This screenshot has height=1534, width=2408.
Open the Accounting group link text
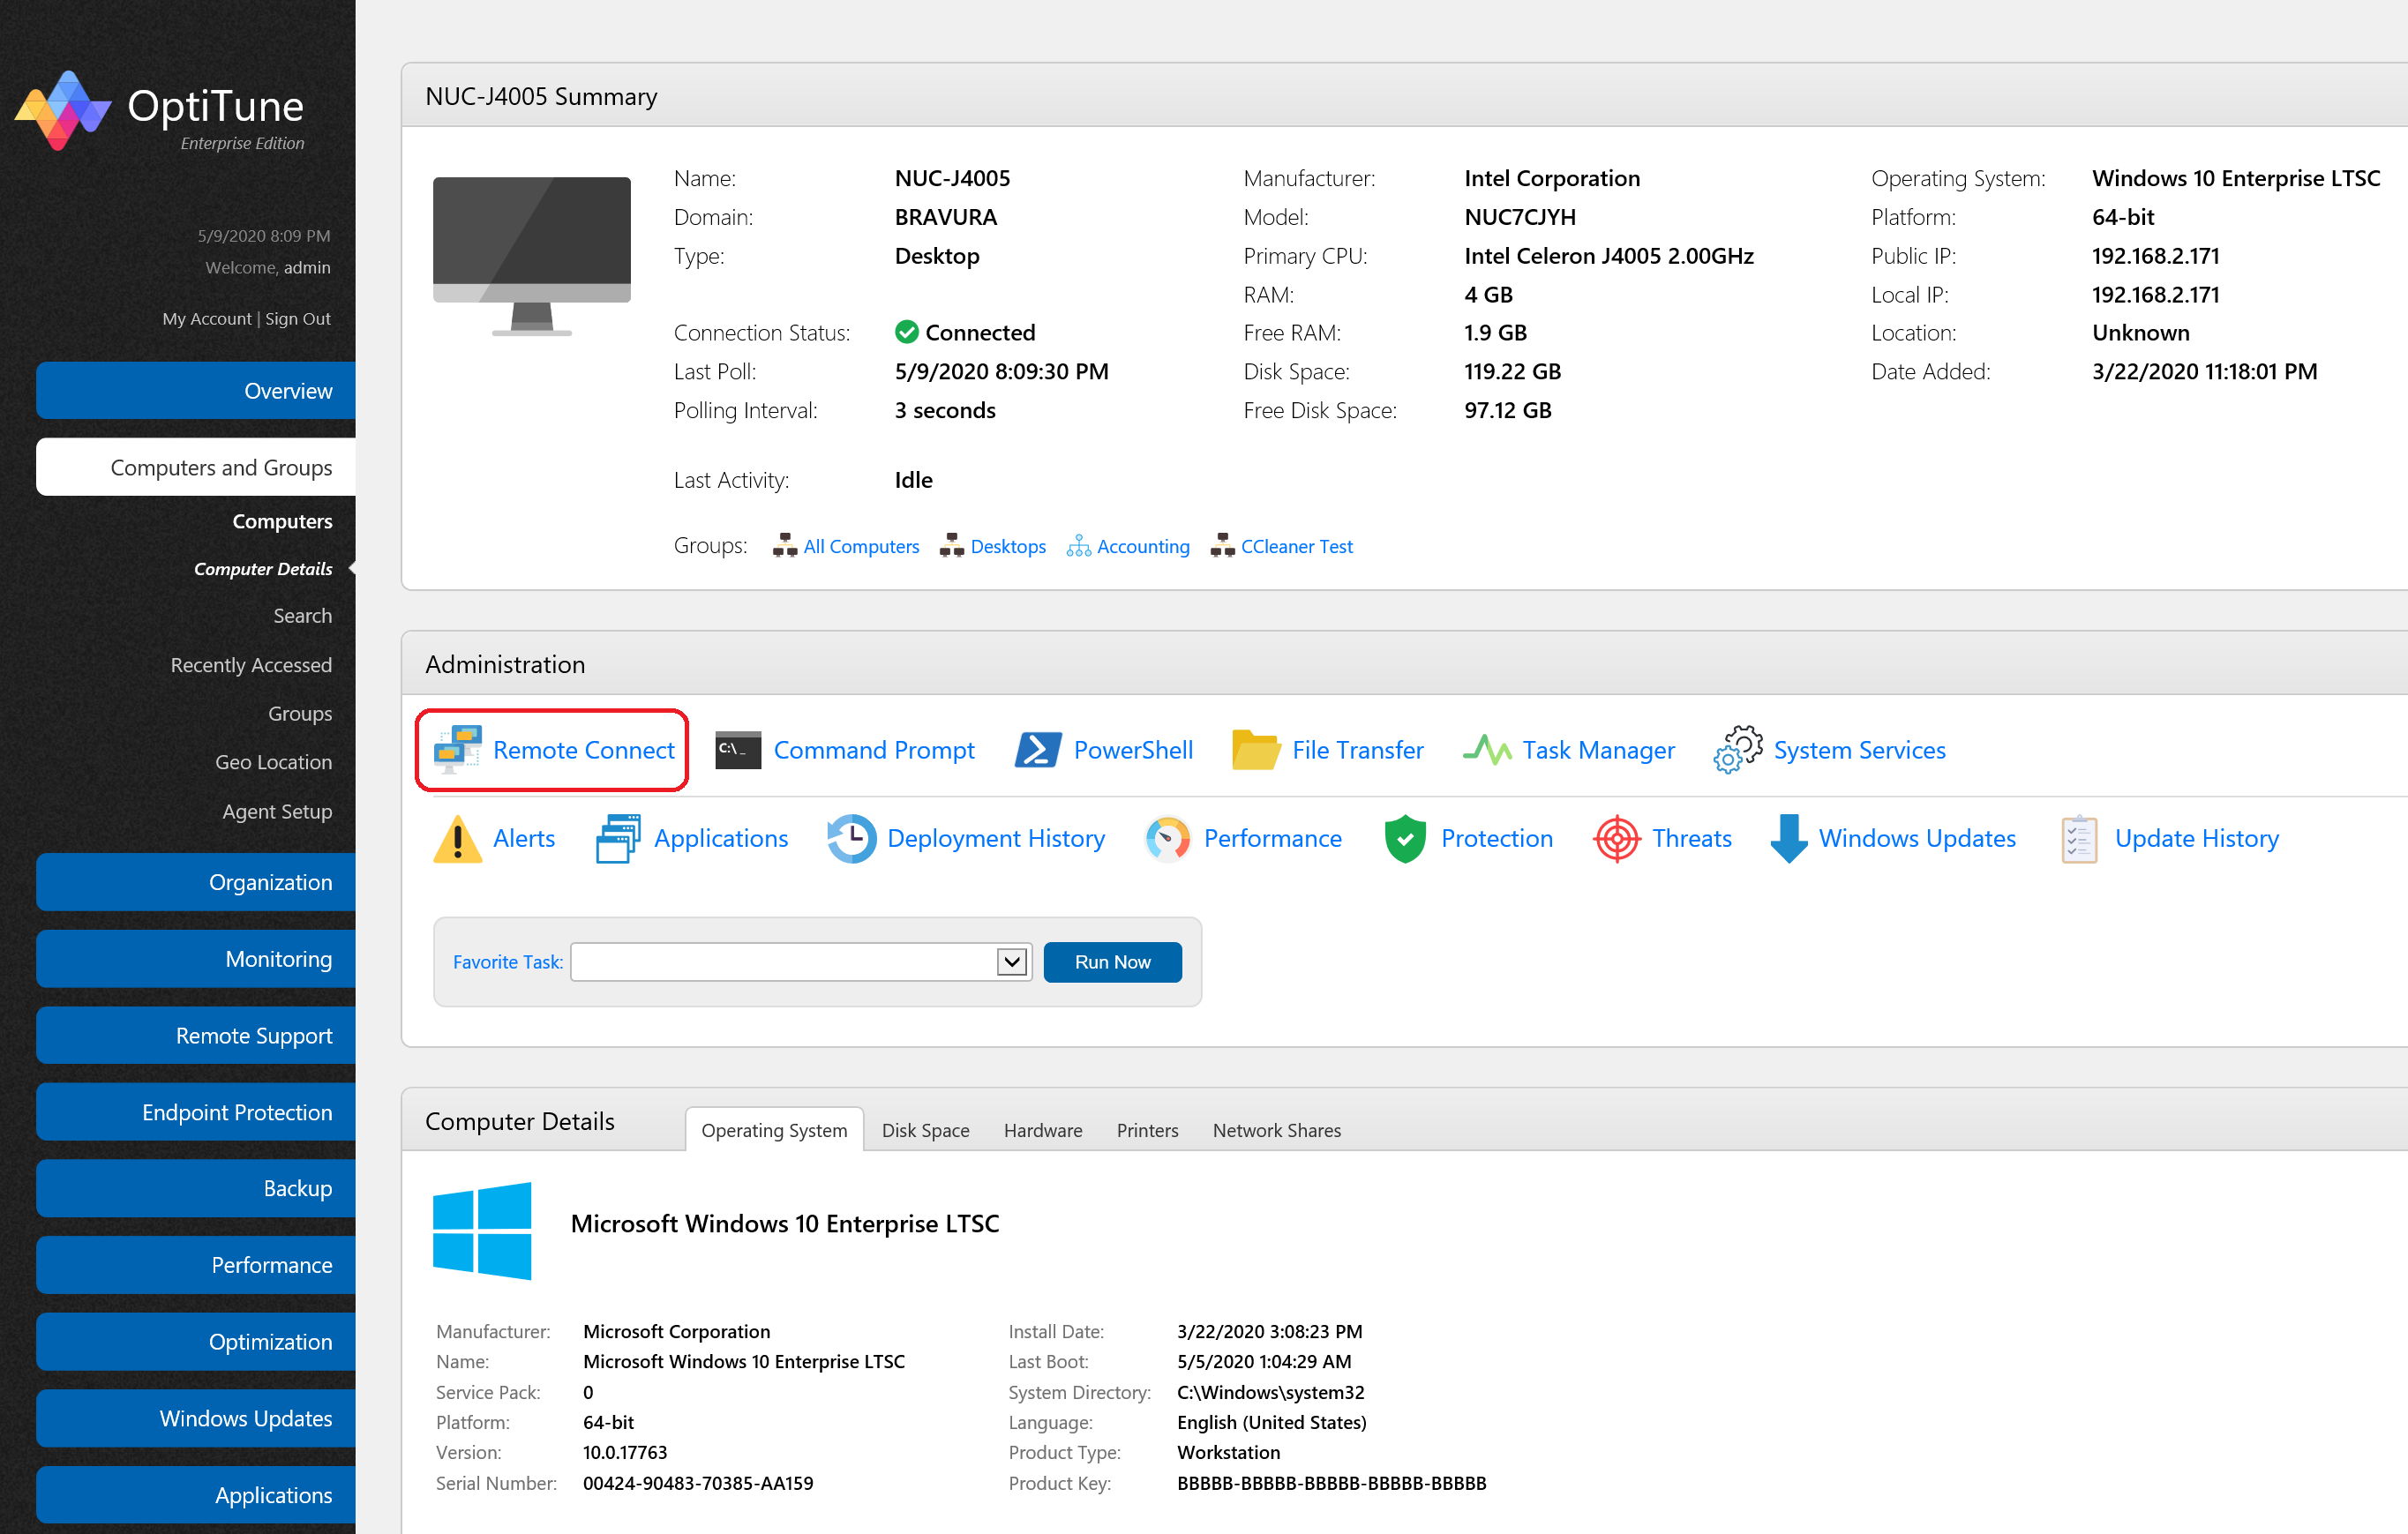coord(1143,546)
